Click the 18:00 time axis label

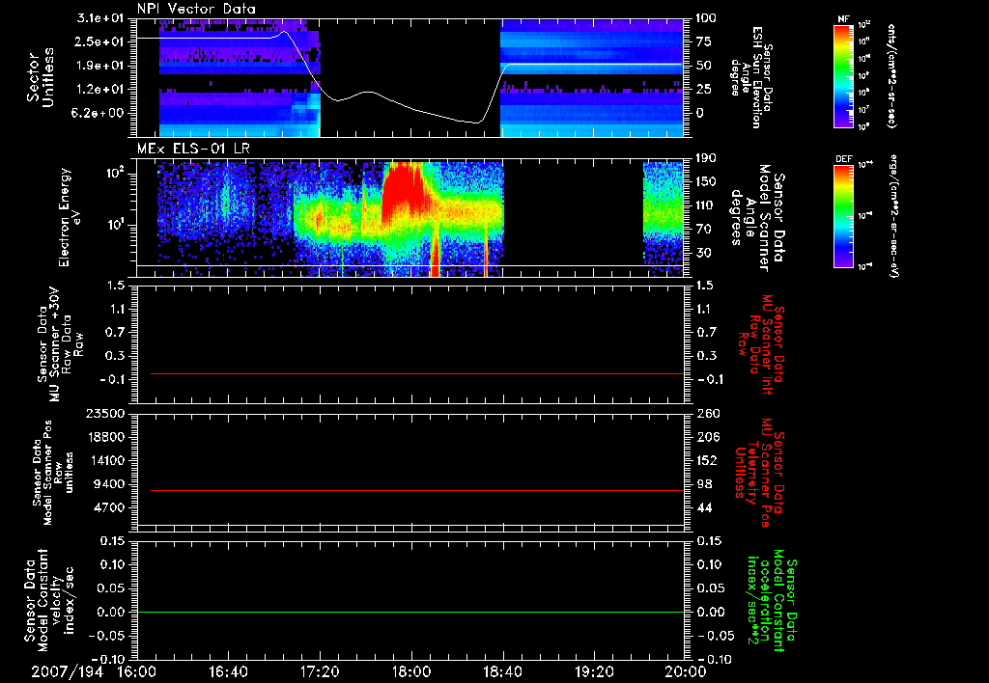coord(411,672)
